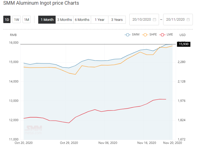200x146 pixels.
Task: Edit the 20/10/2020 start date field
Action: coord(144,20)
